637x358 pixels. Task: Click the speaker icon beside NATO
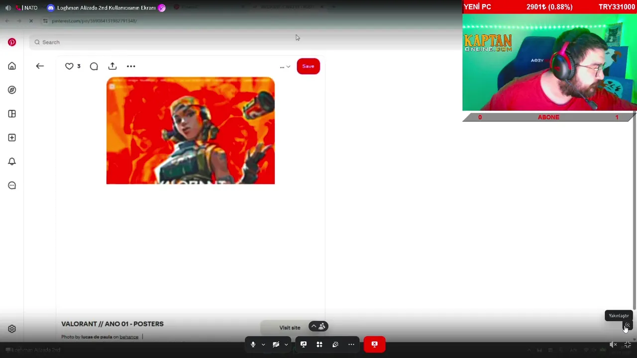8,8
